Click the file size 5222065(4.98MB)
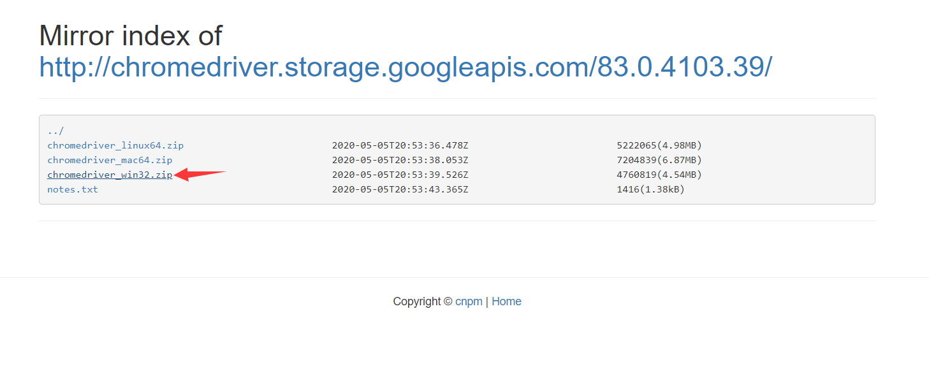Image resolution: width=929 pixels, height=383 pixels. (659, 145)
